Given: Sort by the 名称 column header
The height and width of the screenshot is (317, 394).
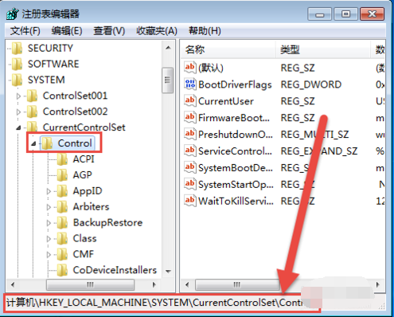Looking at the screenshot, I should [x=228, y=49].
